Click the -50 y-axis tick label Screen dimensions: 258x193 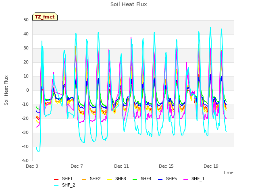coord(25,161)
